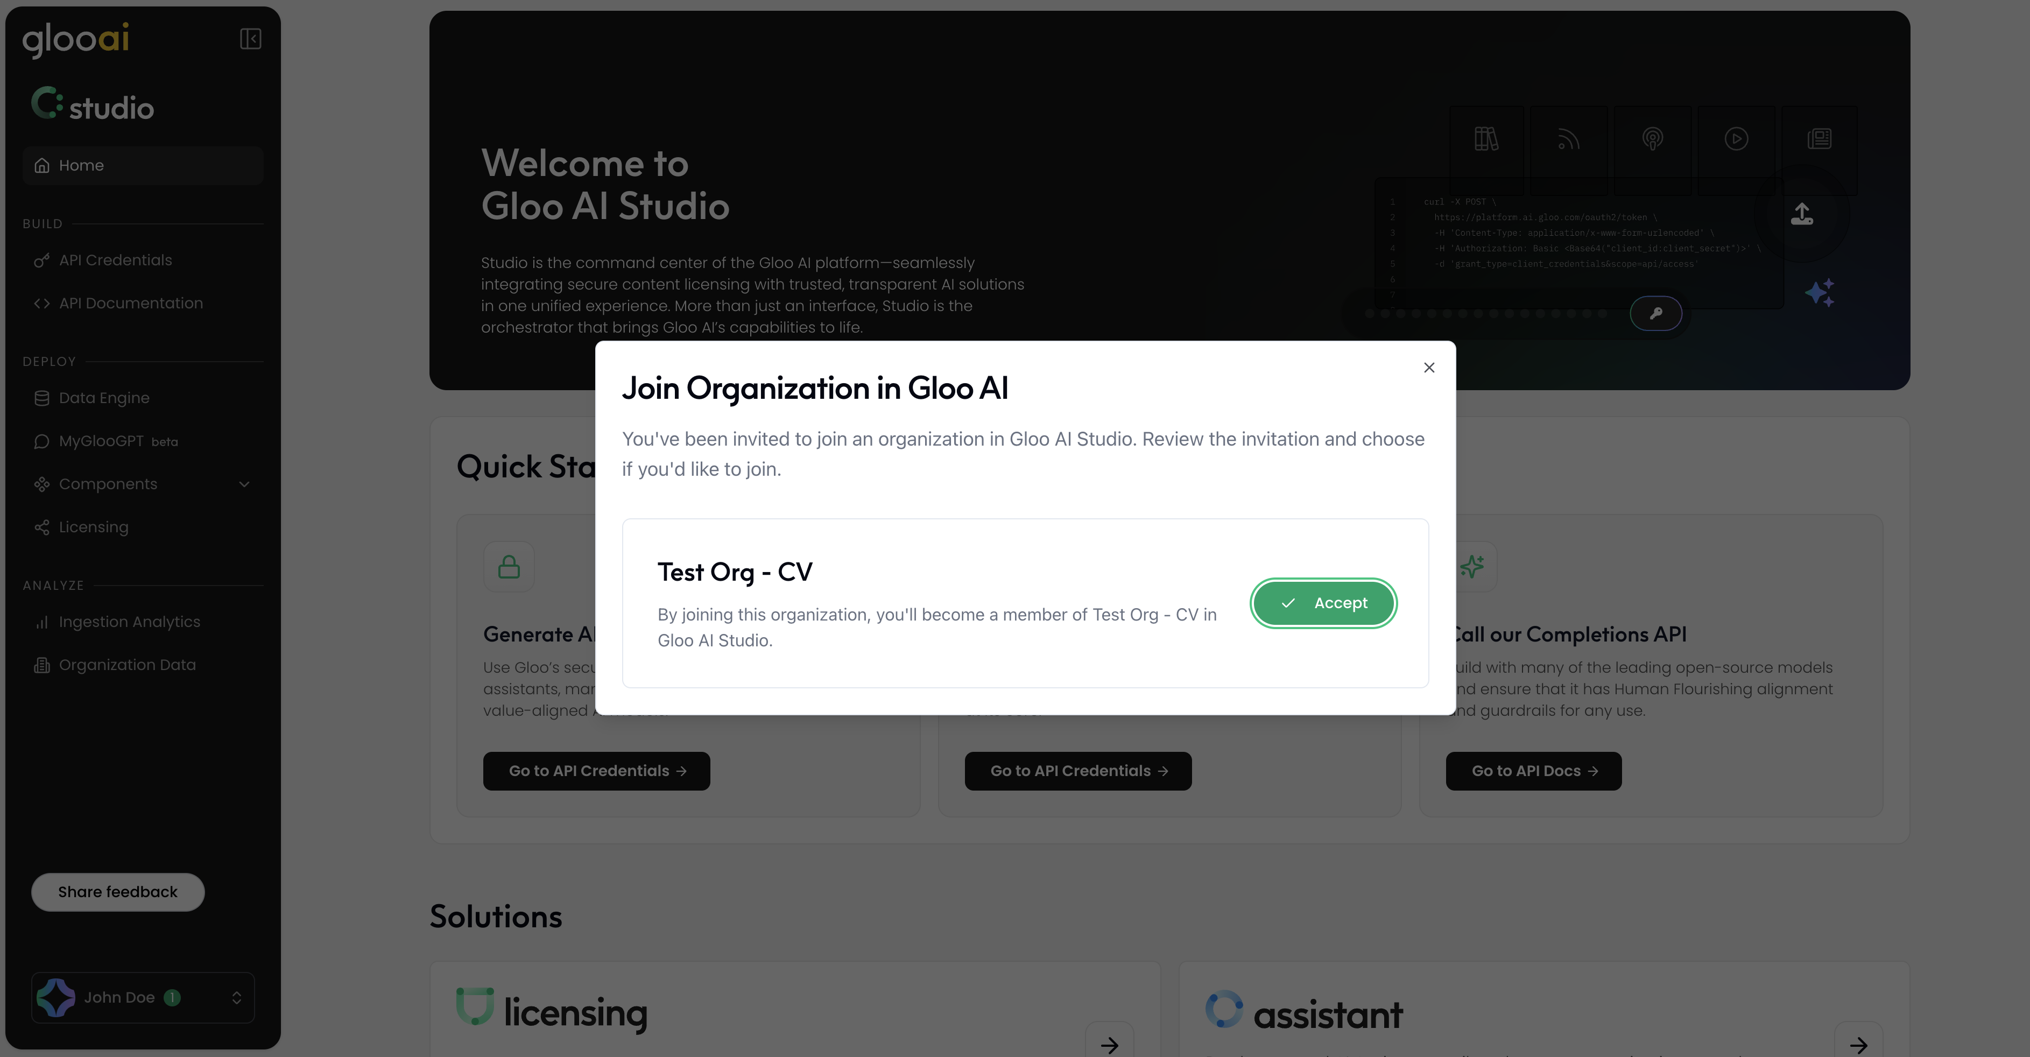Click the sparkle icon in Completions card
2030x1057 pixels.
pyautogui.click(x=1472, y=567)
